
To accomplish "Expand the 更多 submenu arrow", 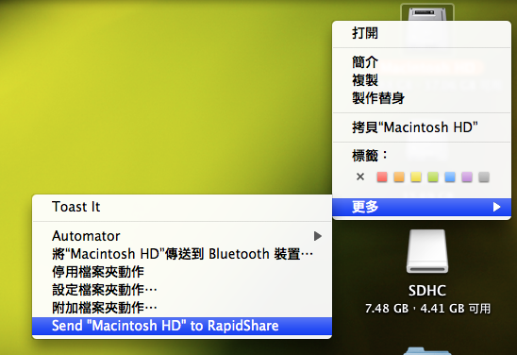I will click(496, 207).
